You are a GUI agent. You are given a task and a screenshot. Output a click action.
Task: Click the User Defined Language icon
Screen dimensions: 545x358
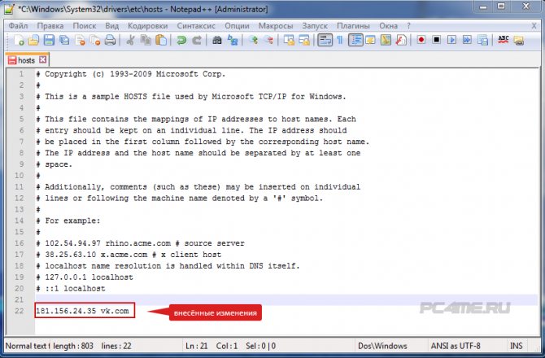tap(370, 41)
